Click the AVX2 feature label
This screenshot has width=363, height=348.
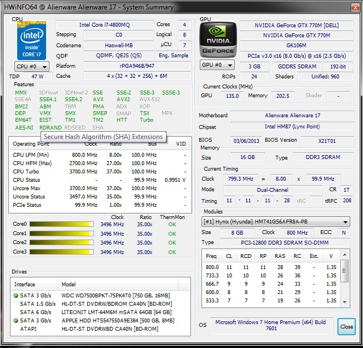click(123, 100)
